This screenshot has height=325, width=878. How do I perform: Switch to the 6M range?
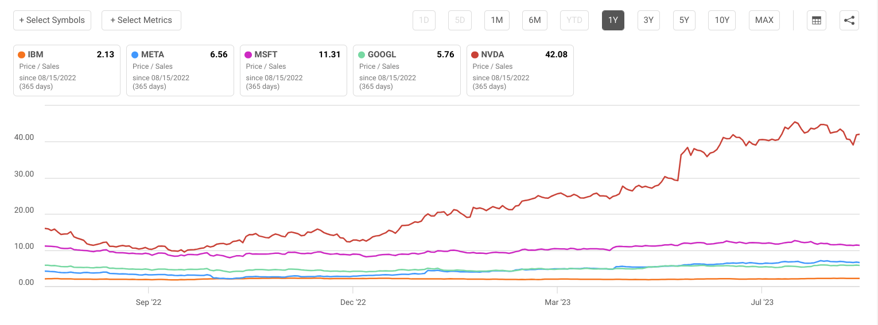(x=535, y=20)
